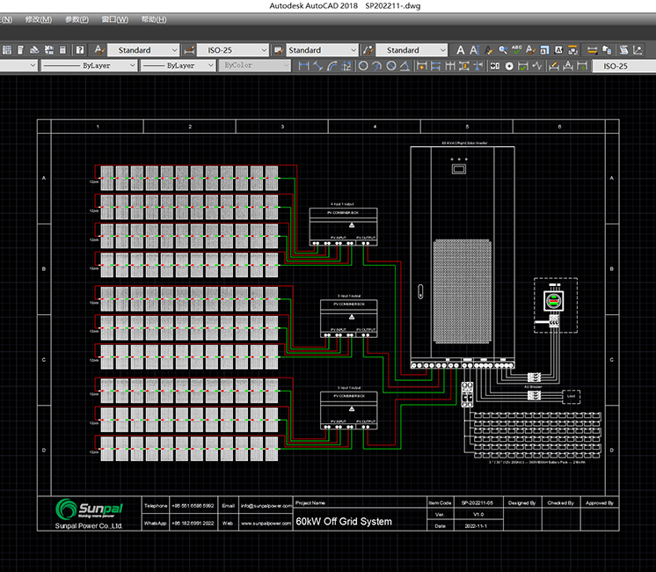Image resolution: width=656 pixels, height=572 pixels.
Task: Click the Dimension Text Edit icon
Action: click(x=568, y=66)
